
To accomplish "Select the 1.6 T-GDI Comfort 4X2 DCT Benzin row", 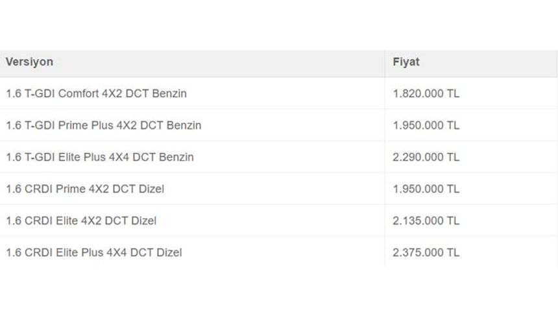I will (278, 93).
